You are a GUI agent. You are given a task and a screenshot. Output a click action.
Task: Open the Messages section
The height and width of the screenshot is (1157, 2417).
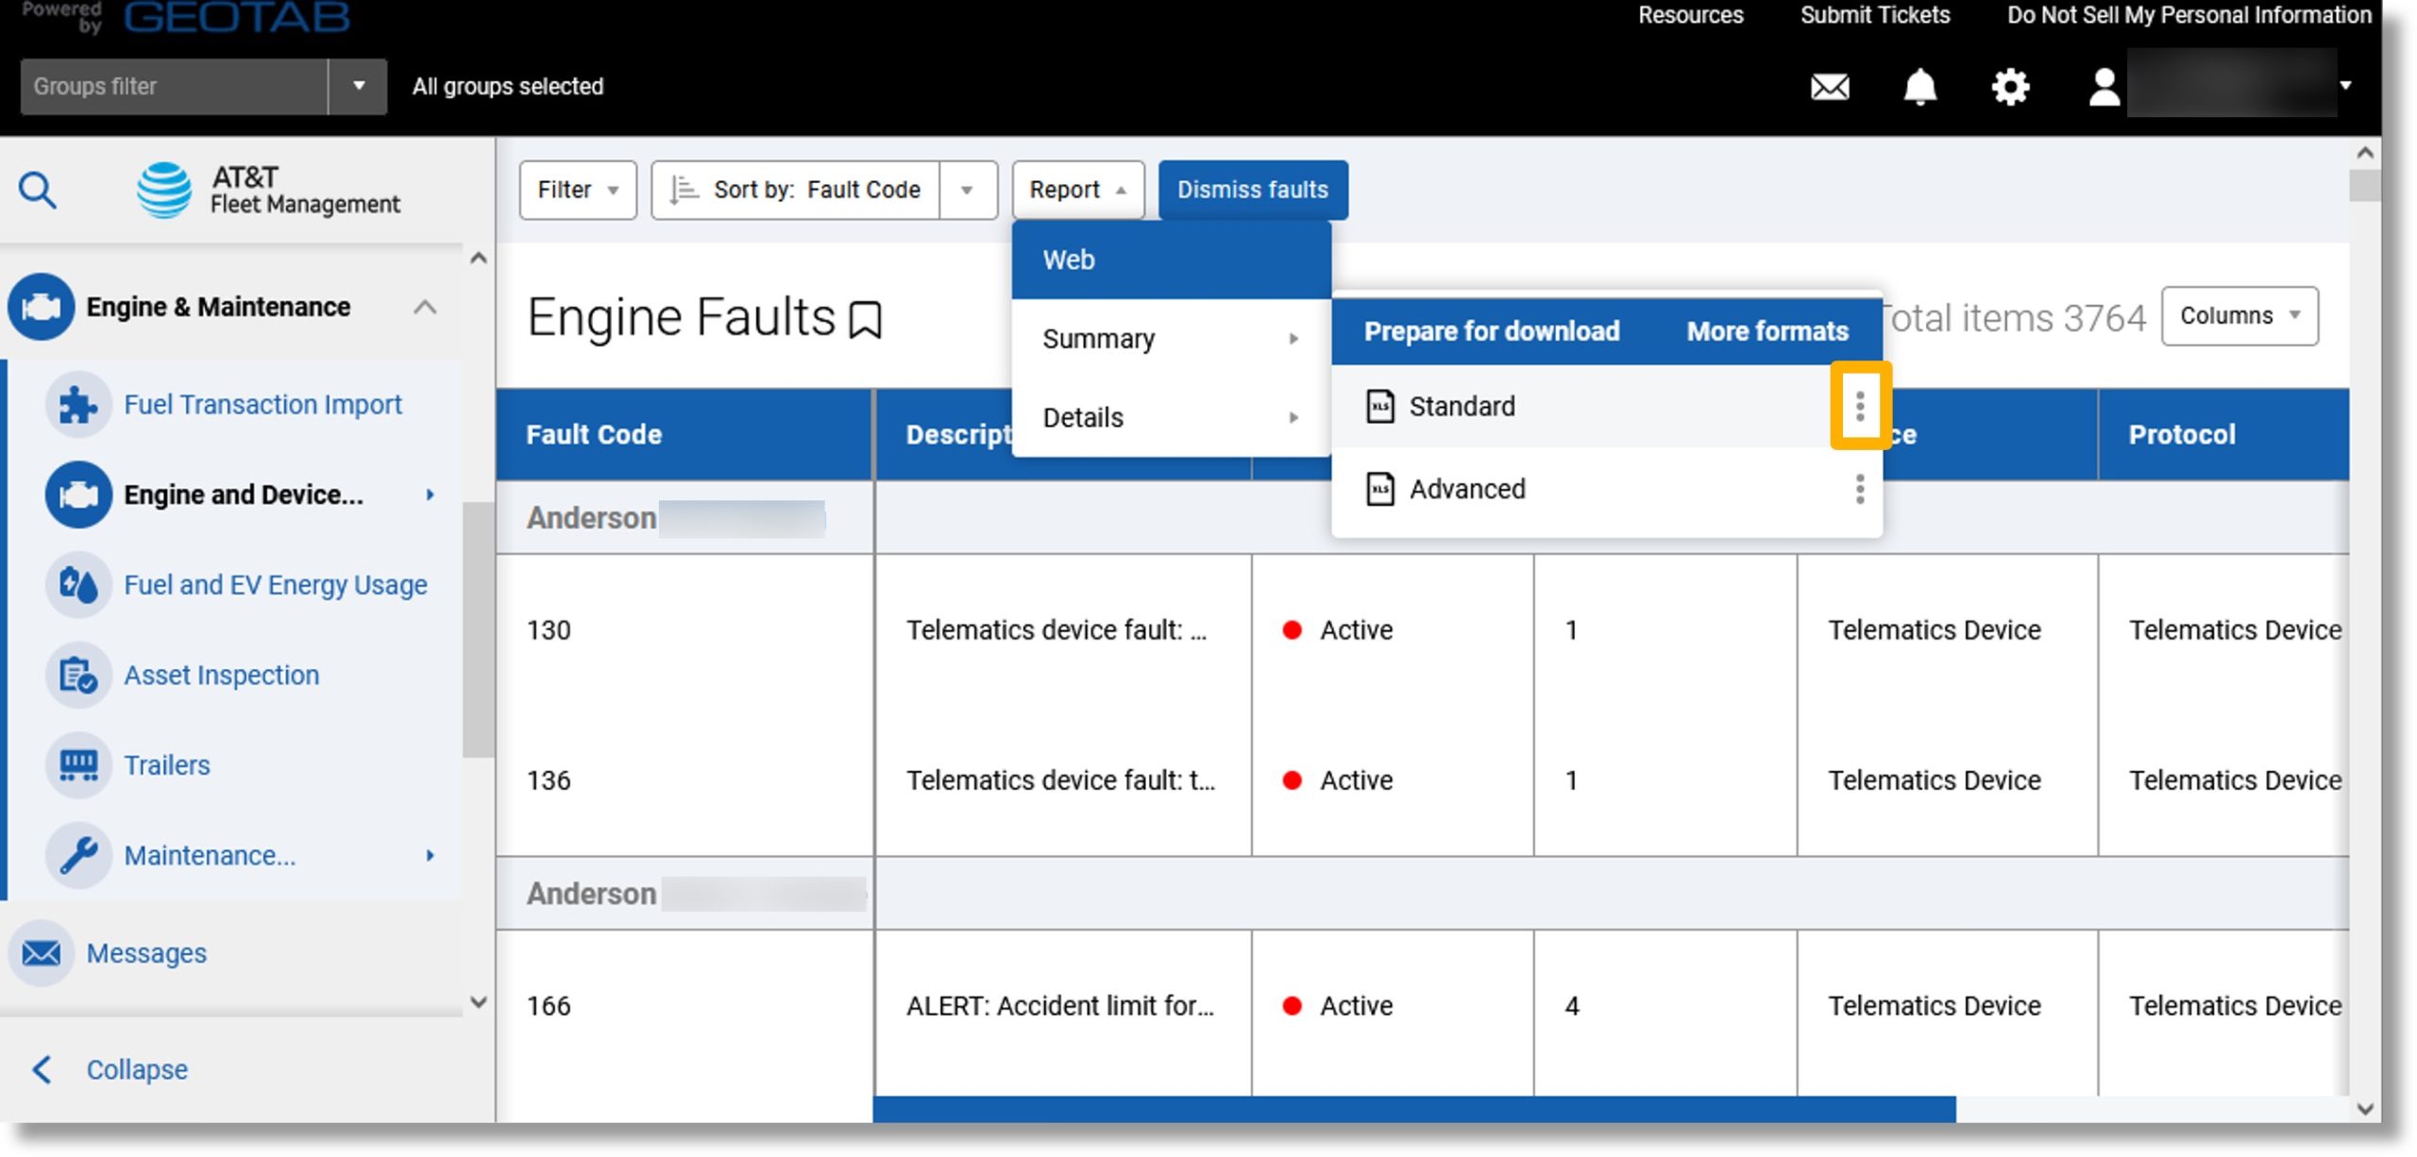pyautogui.click(x=146, y=953)
